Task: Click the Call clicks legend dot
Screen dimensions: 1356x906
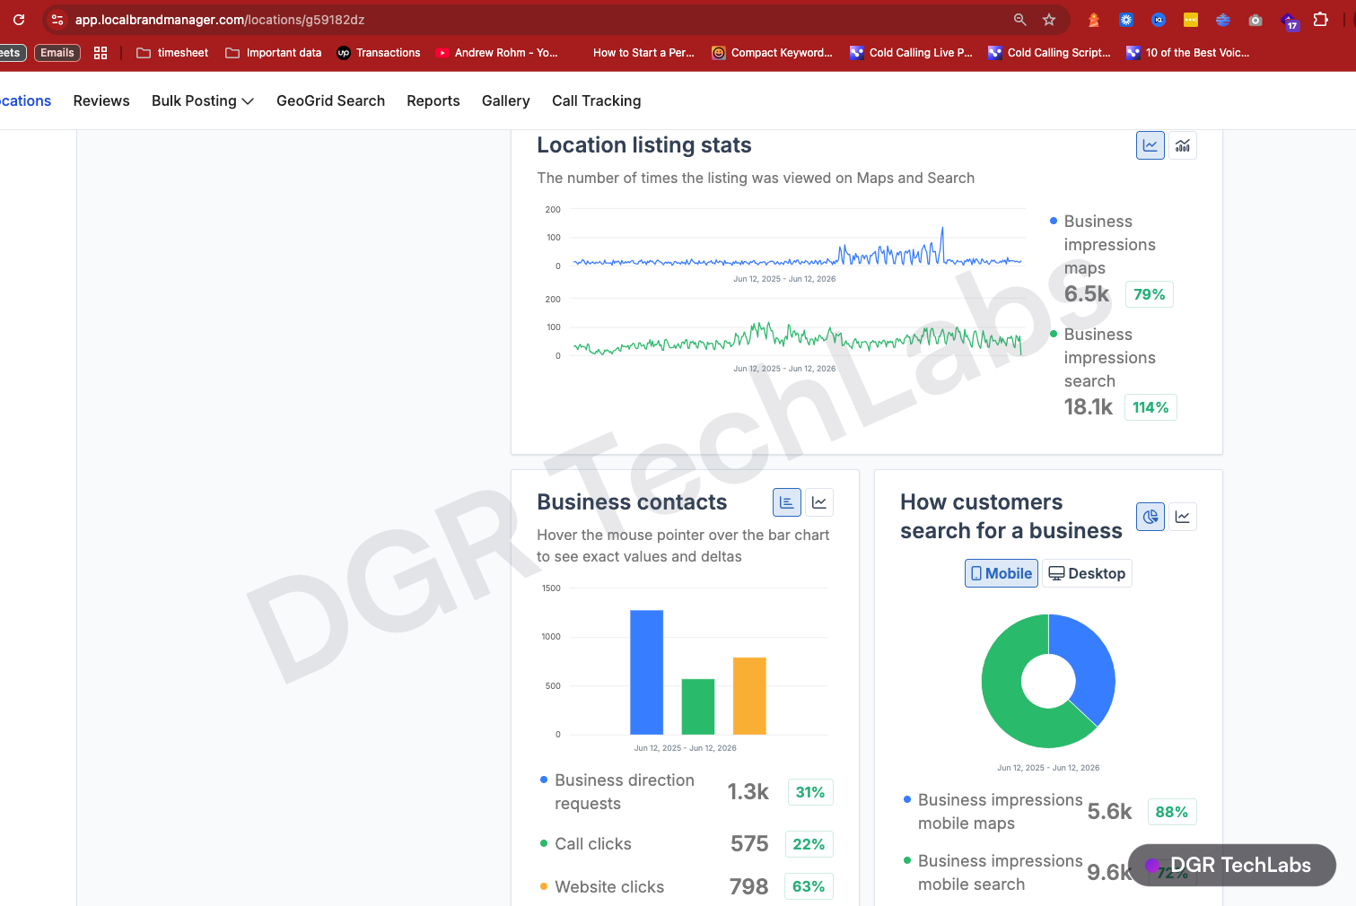Action: [544, 843]
